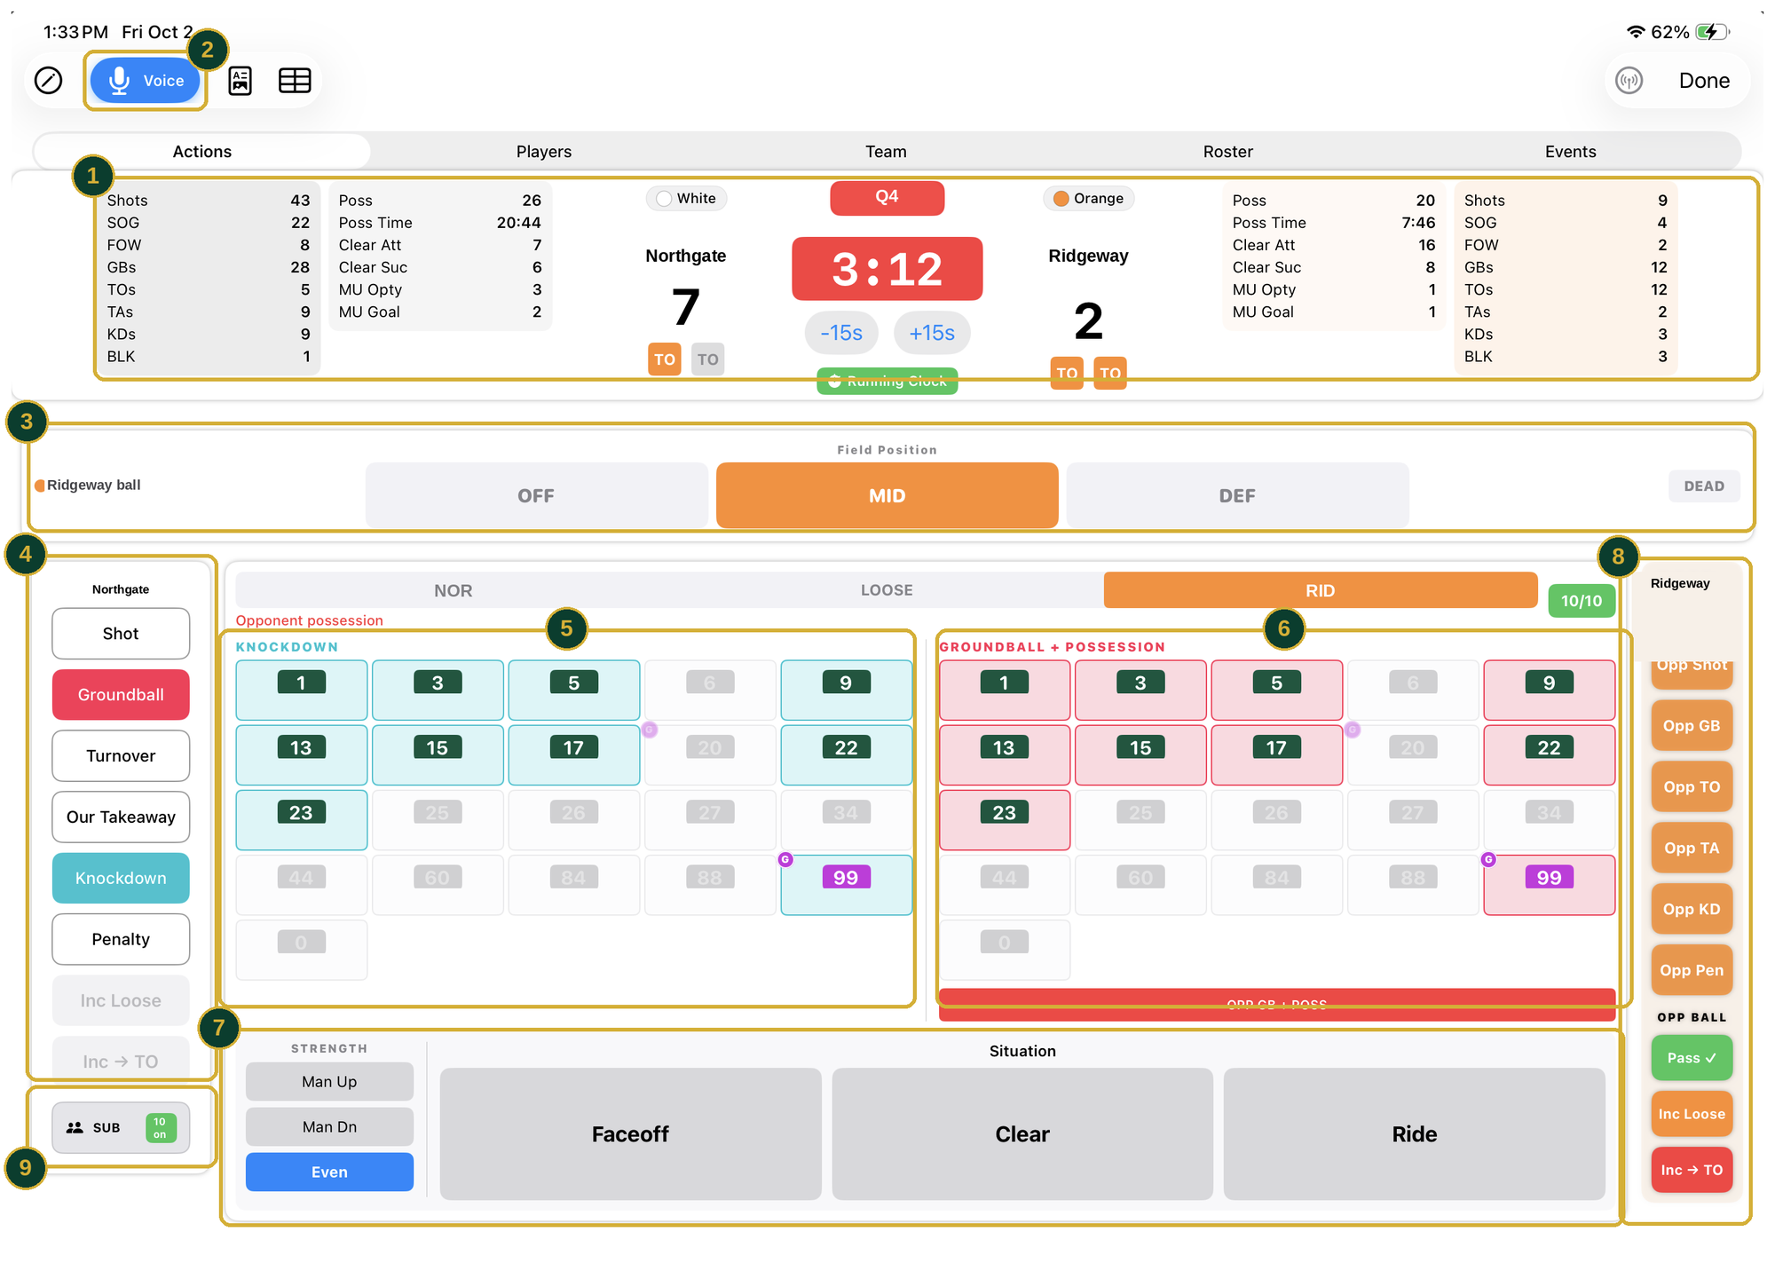Use Northgate's orange TO timeout

(x=664, y=359)
